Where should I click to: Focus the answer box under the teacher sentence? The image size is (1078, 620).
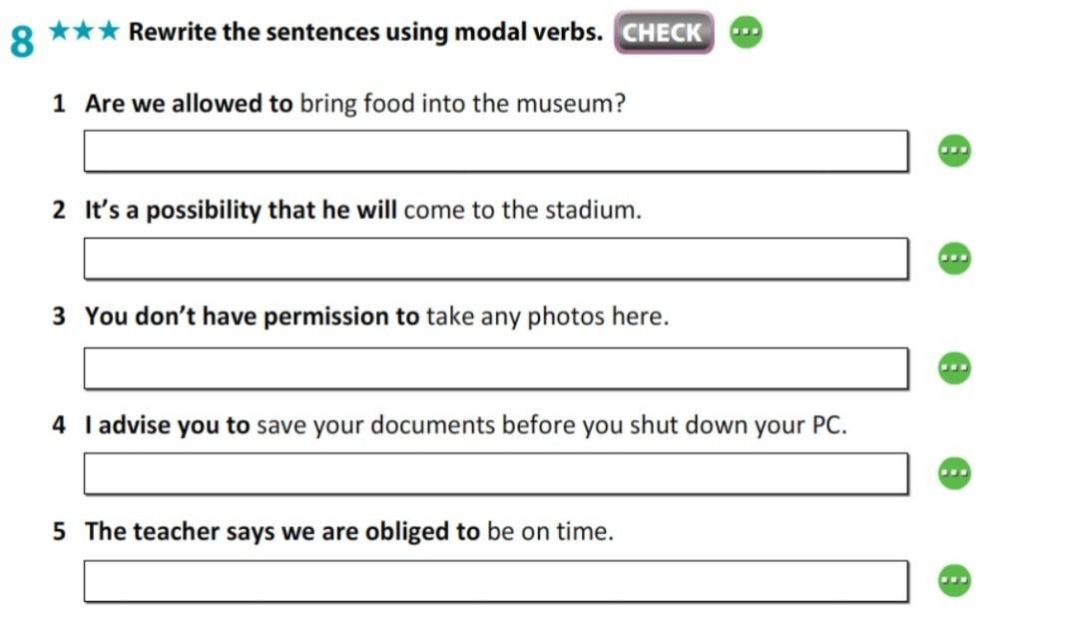496,581
